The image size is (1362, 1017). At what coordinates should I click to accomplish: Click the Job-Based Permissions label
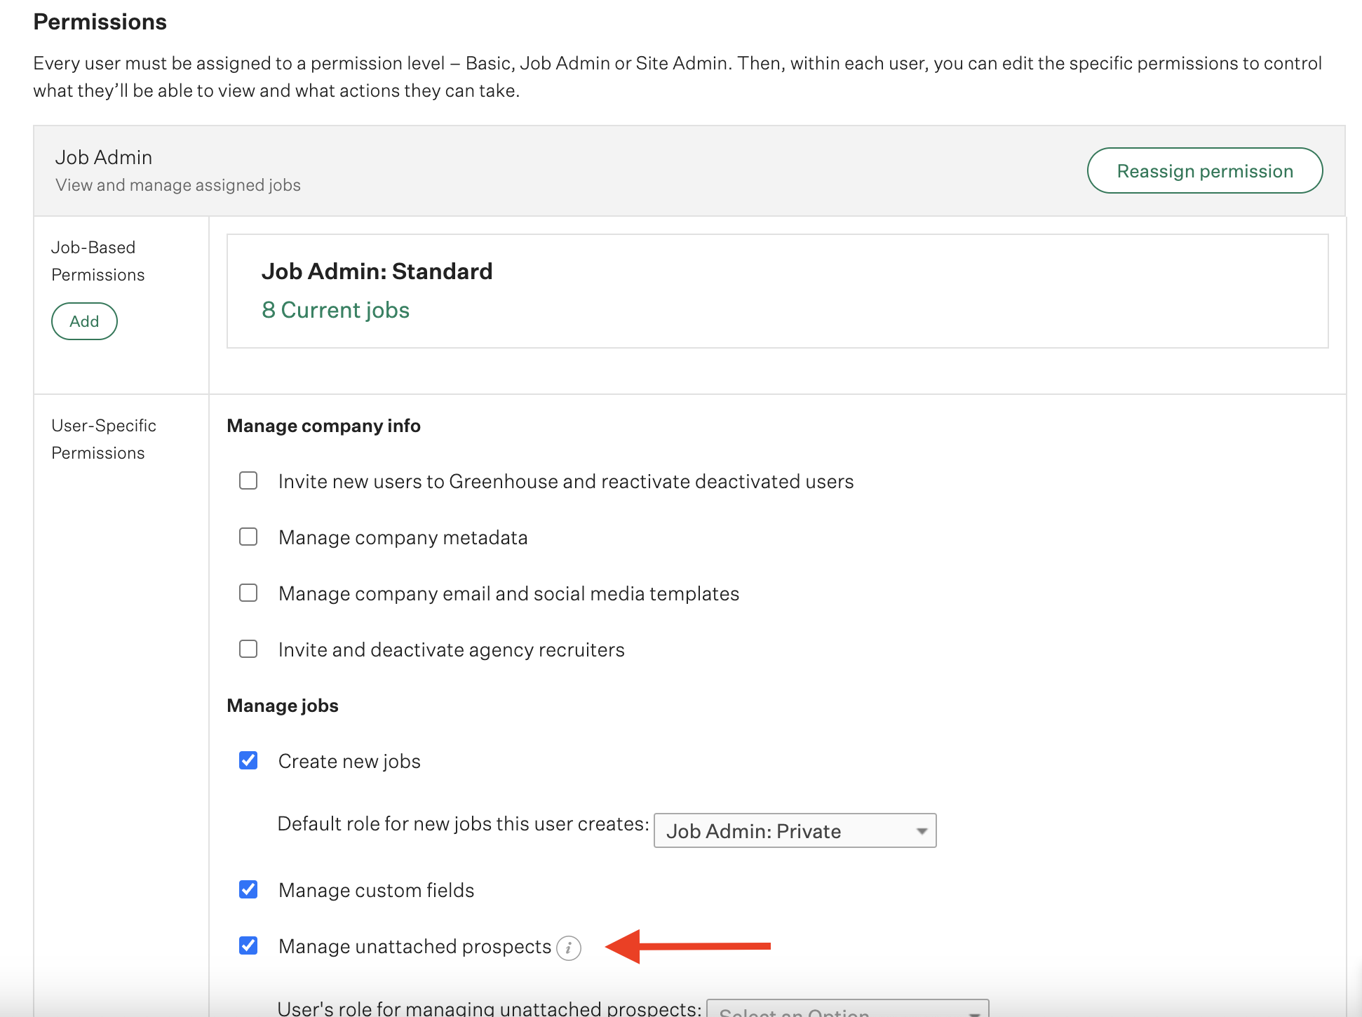tap(98, 261)
